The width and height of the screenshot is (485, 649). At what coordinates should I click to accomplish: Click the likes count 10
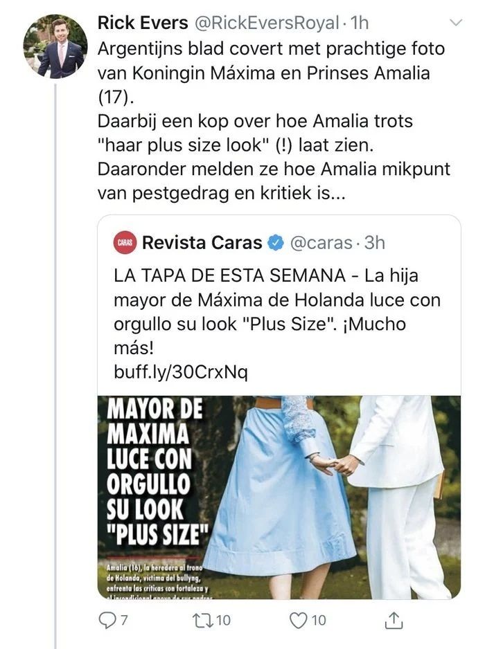click(318, 620)
